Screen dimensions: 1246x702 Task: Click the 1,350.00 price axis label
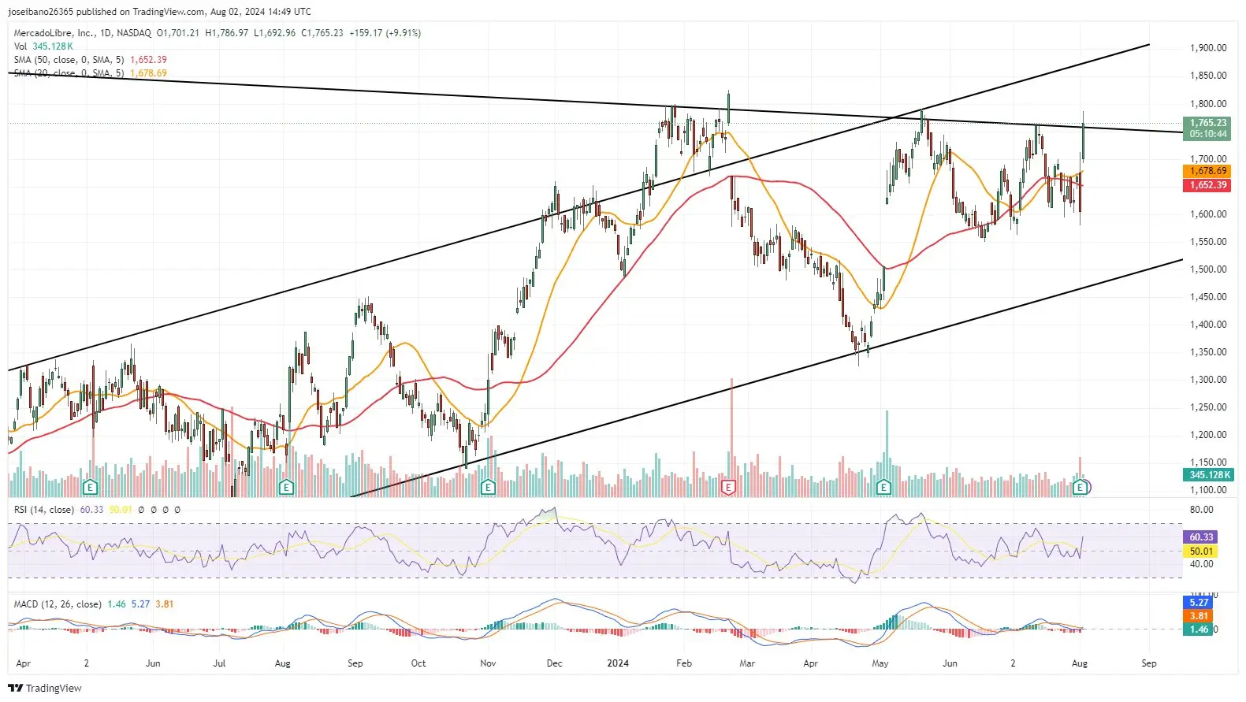(x=1207, y=352)
